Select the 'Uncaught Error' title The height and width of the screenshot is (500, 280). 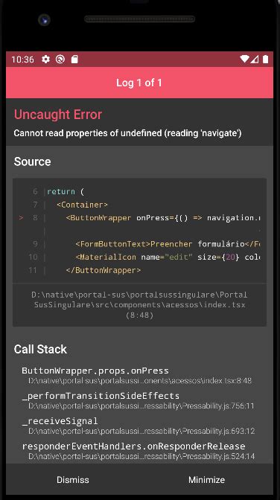58,115
